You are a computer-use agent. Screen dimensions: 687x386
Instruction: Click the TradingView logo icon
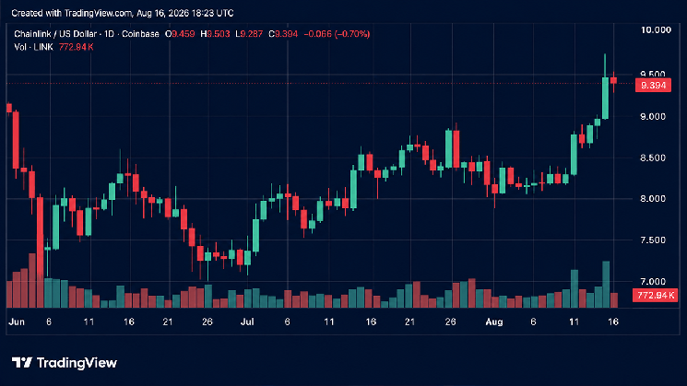[22, 362]
